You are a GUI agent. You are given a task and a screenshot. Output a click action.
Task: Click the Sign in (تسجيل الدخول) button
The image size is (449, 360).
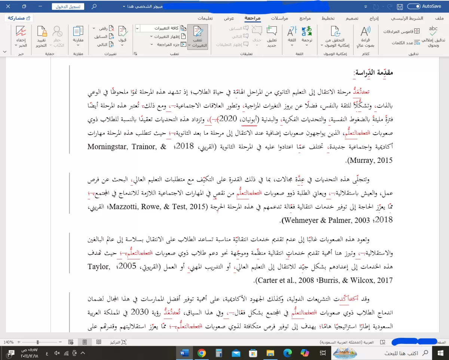68,7
